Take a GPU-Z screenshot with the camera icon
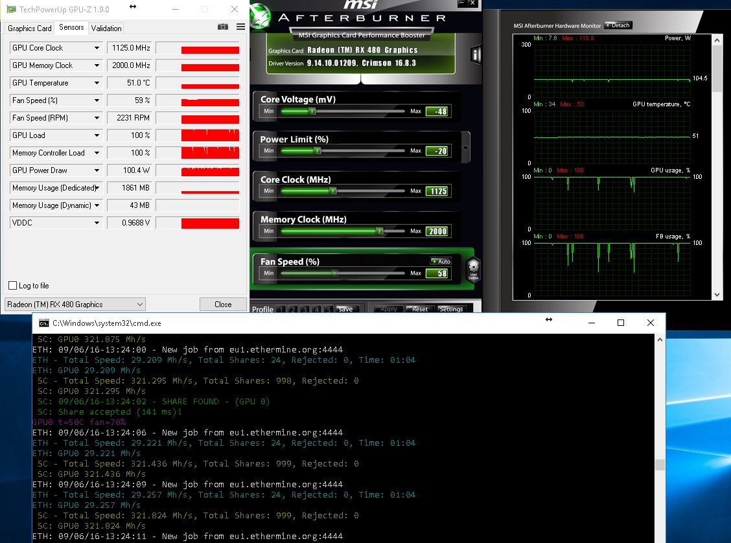This screenshot has height=543, width=731. 223,27
